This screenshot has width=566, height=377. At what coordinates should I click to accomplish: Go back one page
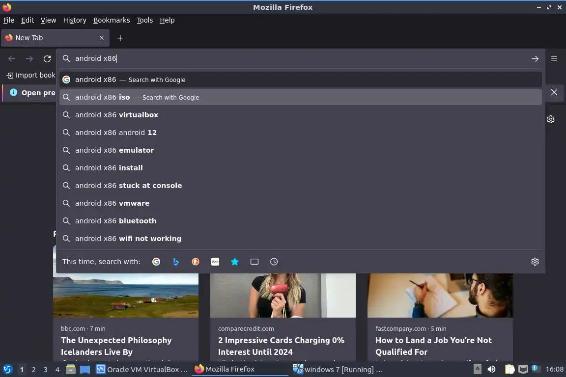pos(12,59)
